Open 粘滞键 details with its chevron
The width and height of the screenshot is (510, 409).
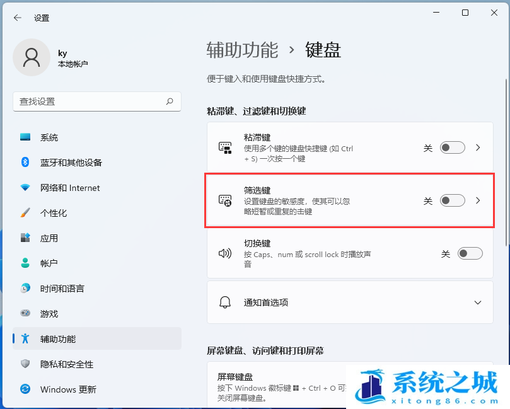pos(478,147)
